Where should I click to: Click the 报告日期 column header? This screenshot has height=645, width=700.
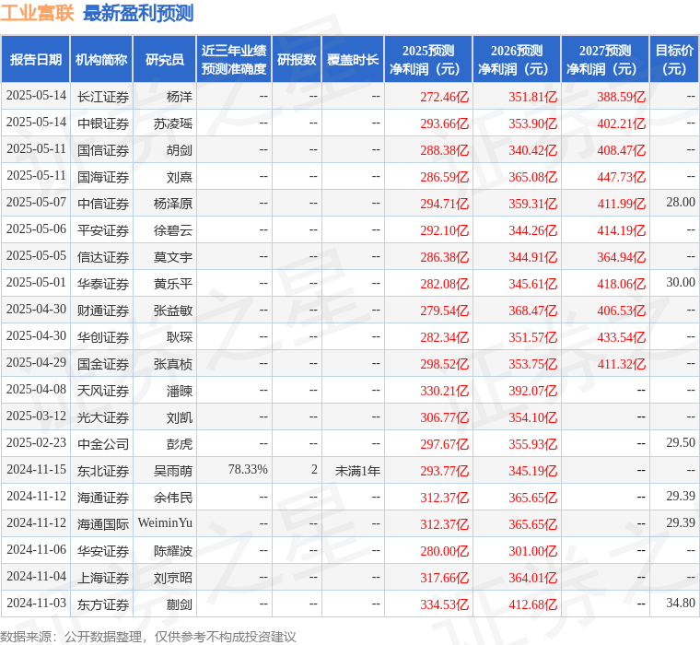tap(36, 60)
